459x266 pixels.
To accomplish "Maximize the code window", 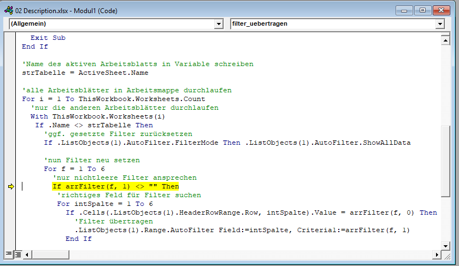I will point(423,10).
